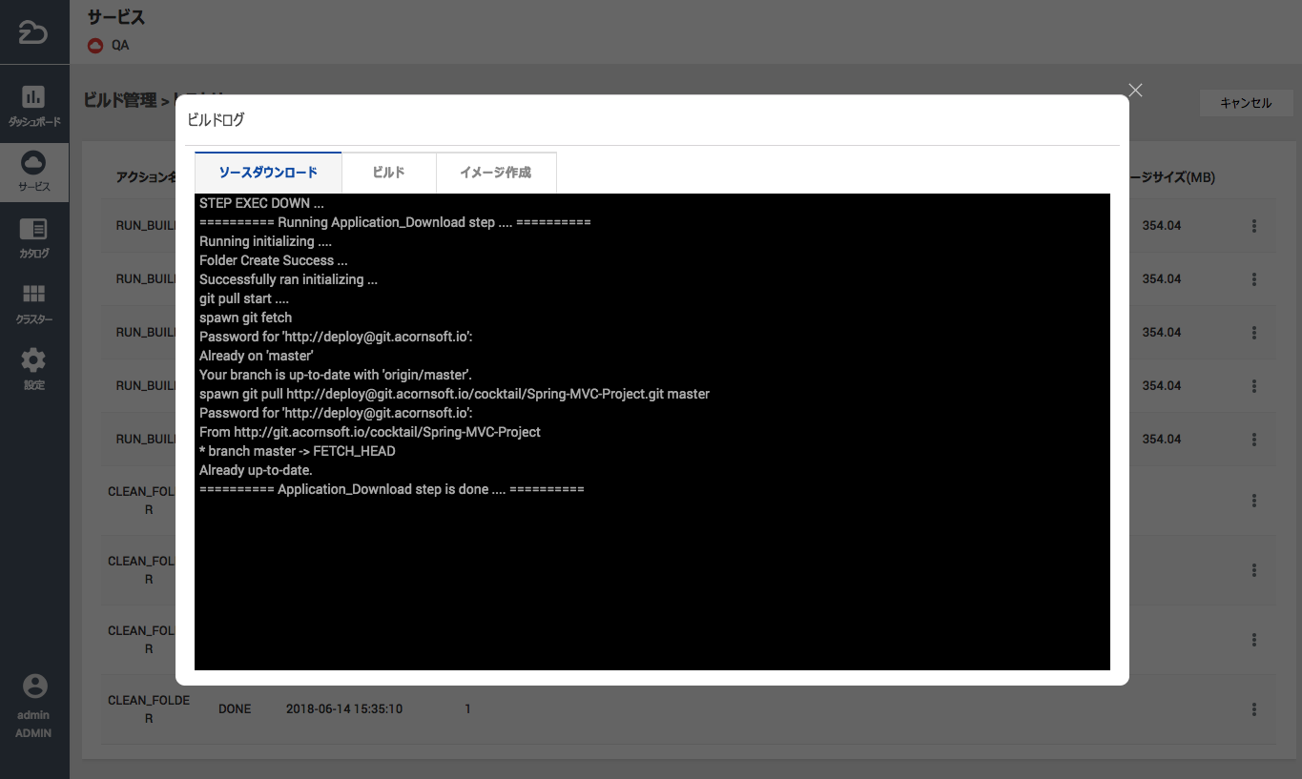Click inside the black build log console

[651, 572]
